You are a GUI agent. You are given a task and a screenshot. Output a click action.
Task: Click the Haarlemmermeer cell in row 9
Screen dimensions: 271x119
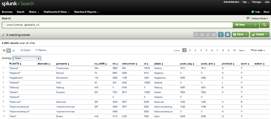tap(65, 107)
